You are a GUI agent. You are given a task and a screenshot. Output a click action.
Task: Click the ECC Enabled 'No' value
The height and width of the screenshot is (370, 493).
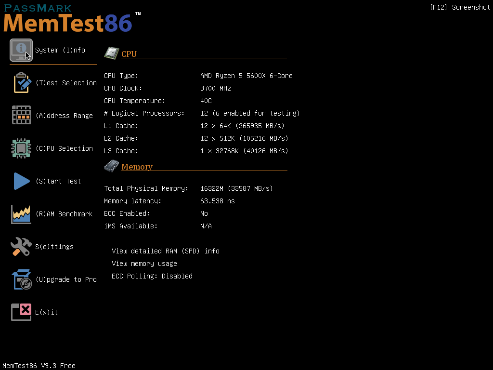tap(204, 213)
